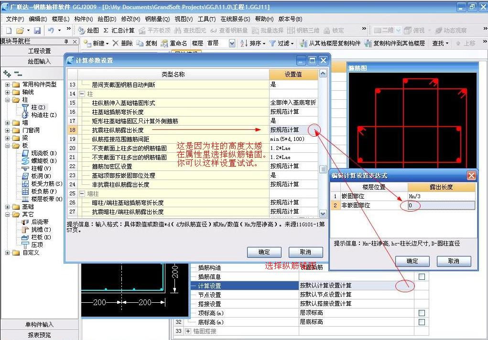Select row 18 抗震柱纵筋露出长度 value
Viewport: 488px width, 340px height.
point(293,130)
